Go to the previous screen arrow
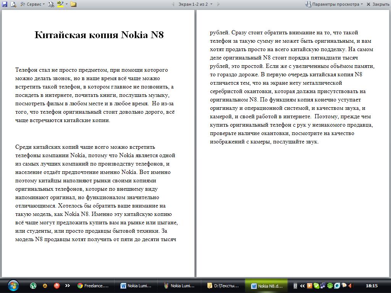The width and height of the screenshot is (391, 293). 173,4
